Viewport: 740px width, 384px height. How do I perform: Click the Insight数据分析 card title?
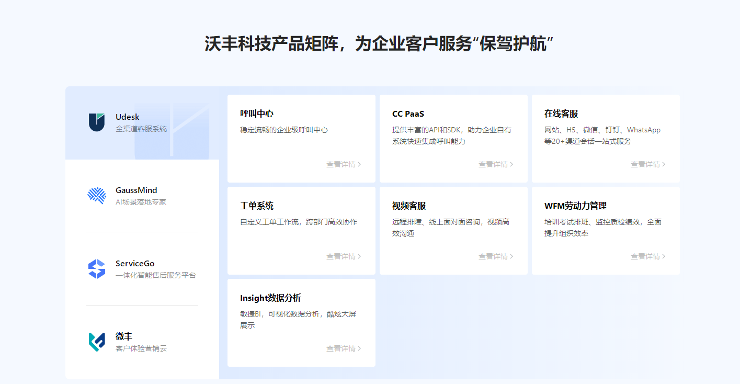click(270, 298)
